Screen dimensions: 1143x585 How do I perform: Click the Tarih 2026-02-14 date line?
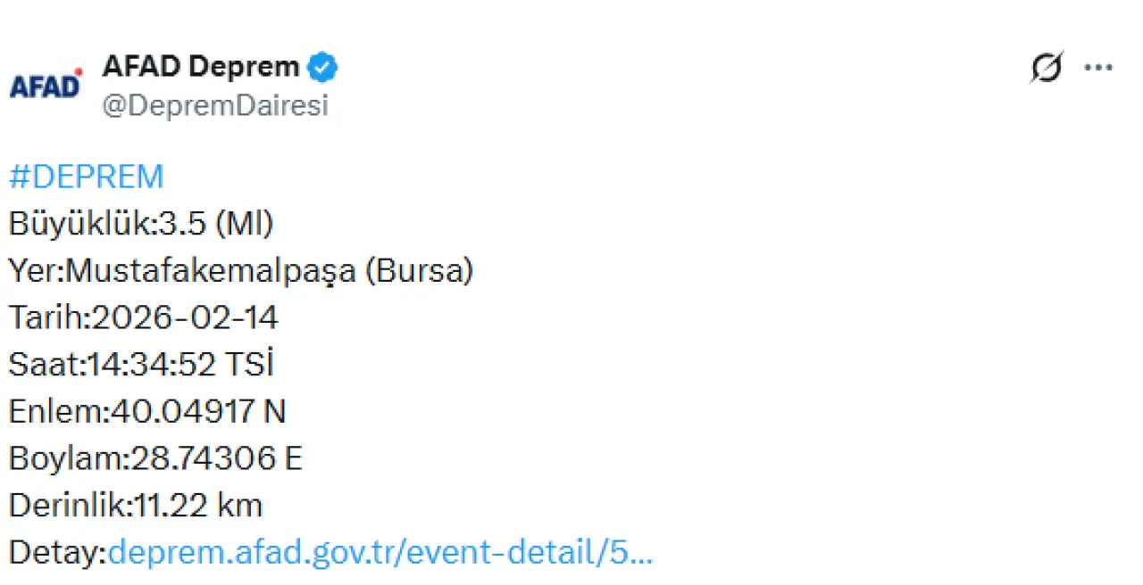144,317
